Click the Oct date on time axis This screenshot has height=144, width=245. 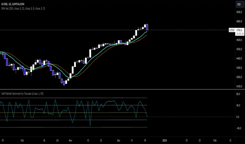point(22,140)
